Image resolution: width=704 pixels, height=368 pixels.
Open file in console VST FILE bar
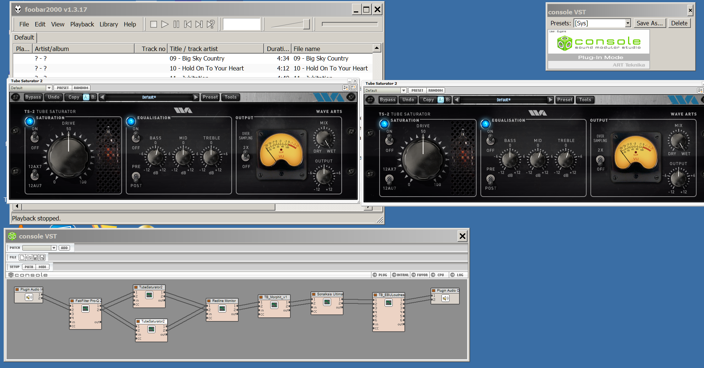point(29,258)
